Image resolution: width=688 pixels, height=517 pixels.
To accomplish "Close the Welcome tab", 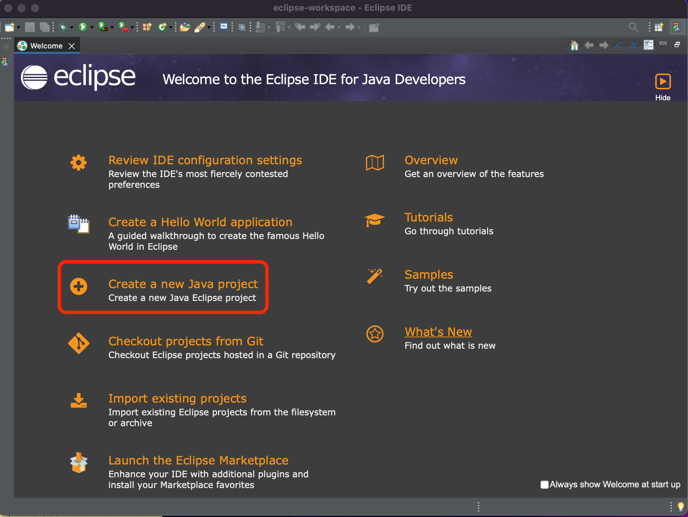I will (x=72, y=46).
